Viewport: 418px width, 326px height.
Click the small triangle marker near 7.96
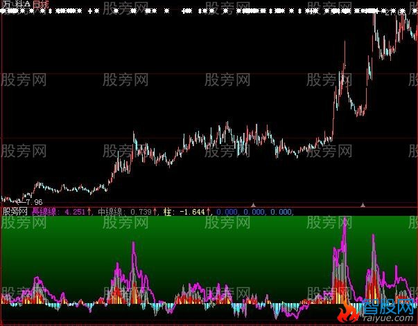pyautogui.click(x=20, y=201)
